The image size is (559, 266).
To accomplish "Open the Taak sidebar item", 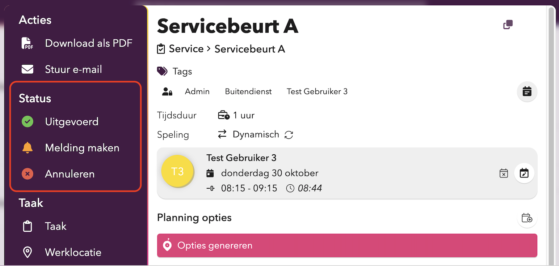I will (55, 226).
